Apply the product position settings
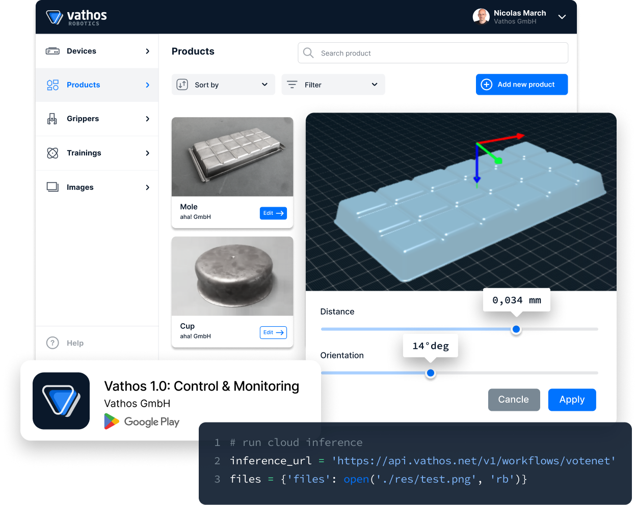The image size is (637, 505). coord(572,400)
